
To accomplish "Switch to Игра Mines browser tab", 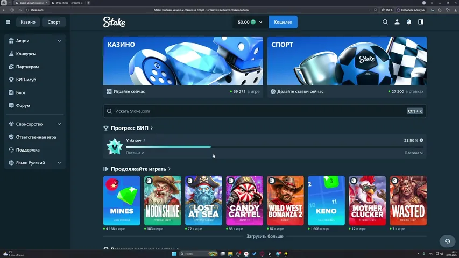I will coord(67,3).
